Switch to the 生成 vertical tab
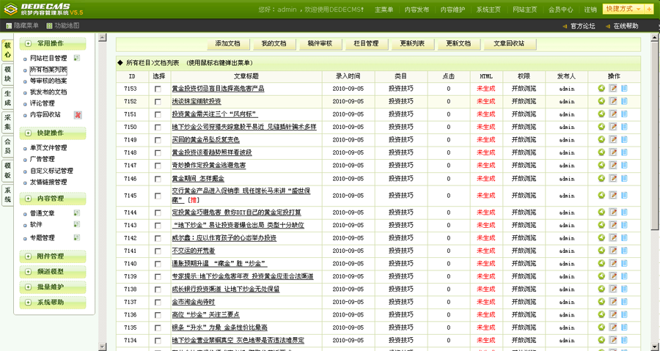 click(7, 98)
